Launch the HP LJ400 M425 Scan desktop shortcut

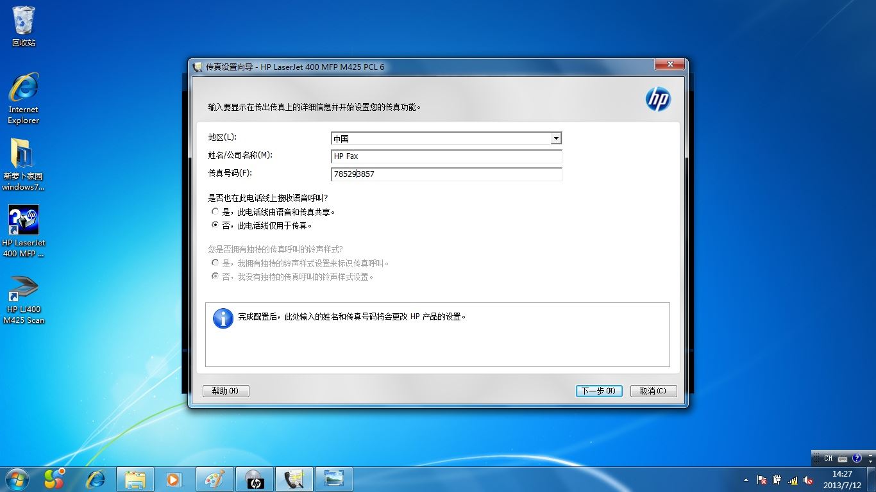tap(24, 300)
